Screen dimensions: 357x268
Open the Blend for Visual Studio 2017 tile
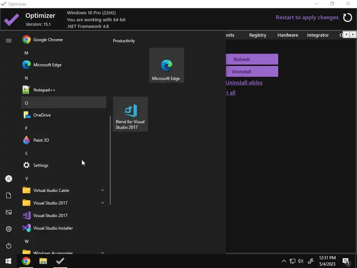(x=130, y=114)
